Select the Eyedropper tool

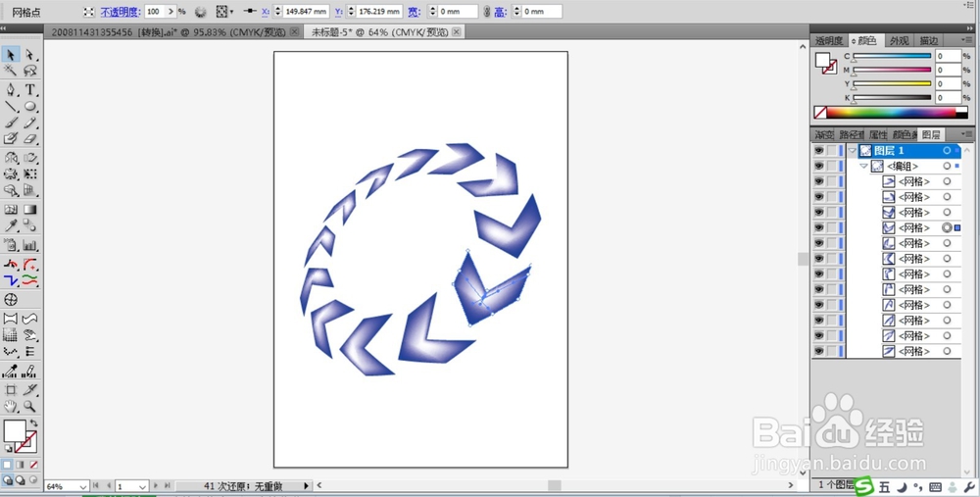click(11, 225)
